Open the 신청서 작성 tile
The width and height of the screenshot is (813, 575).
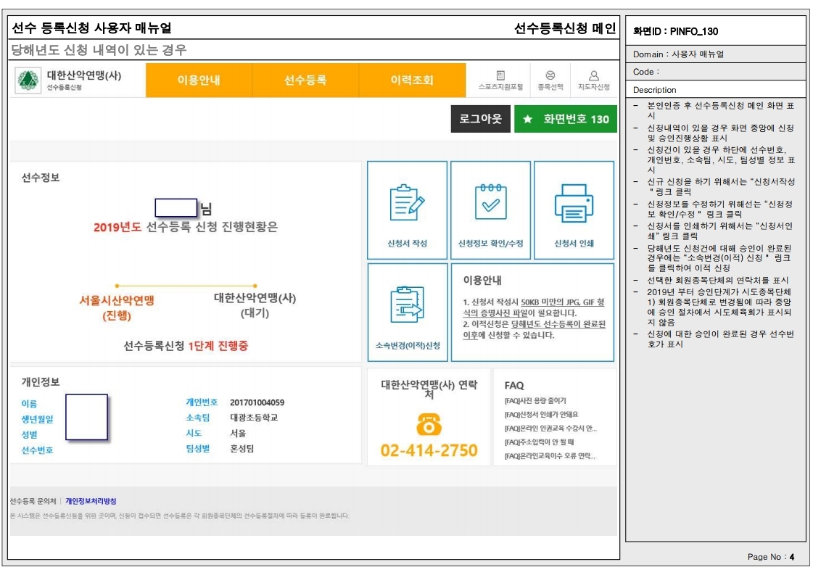pos(407,210)
